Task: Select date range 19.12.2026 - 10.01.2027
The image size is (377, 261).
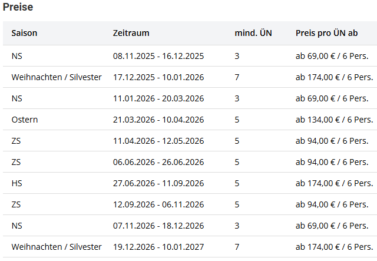Action: click(x=158, y=247)
